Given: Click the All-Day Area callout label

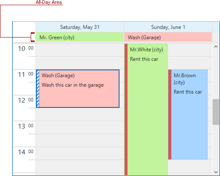Looking at the screenshot, I should [x=49, y=2].
